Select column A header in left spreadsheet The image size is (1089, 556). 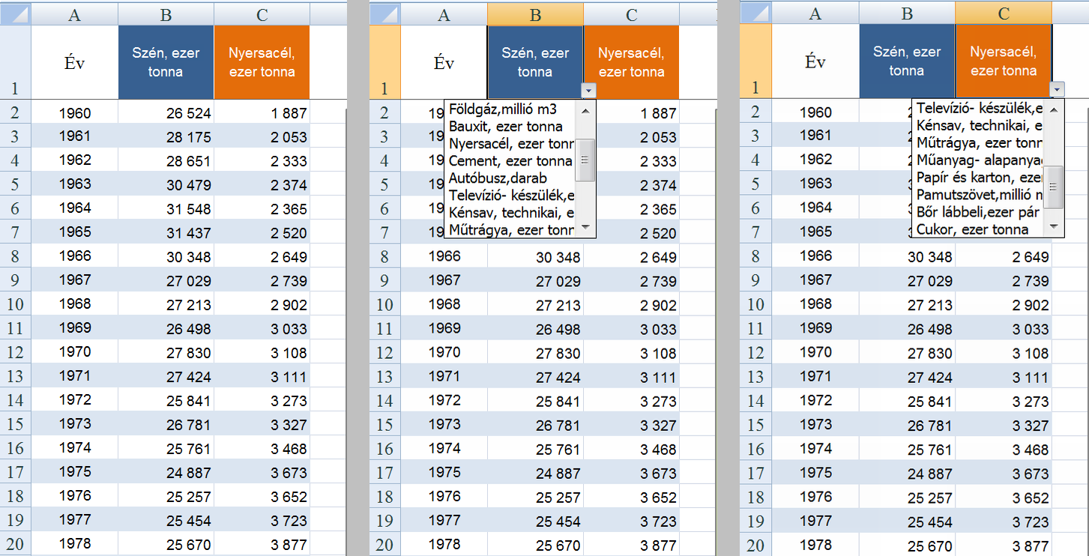74,13
